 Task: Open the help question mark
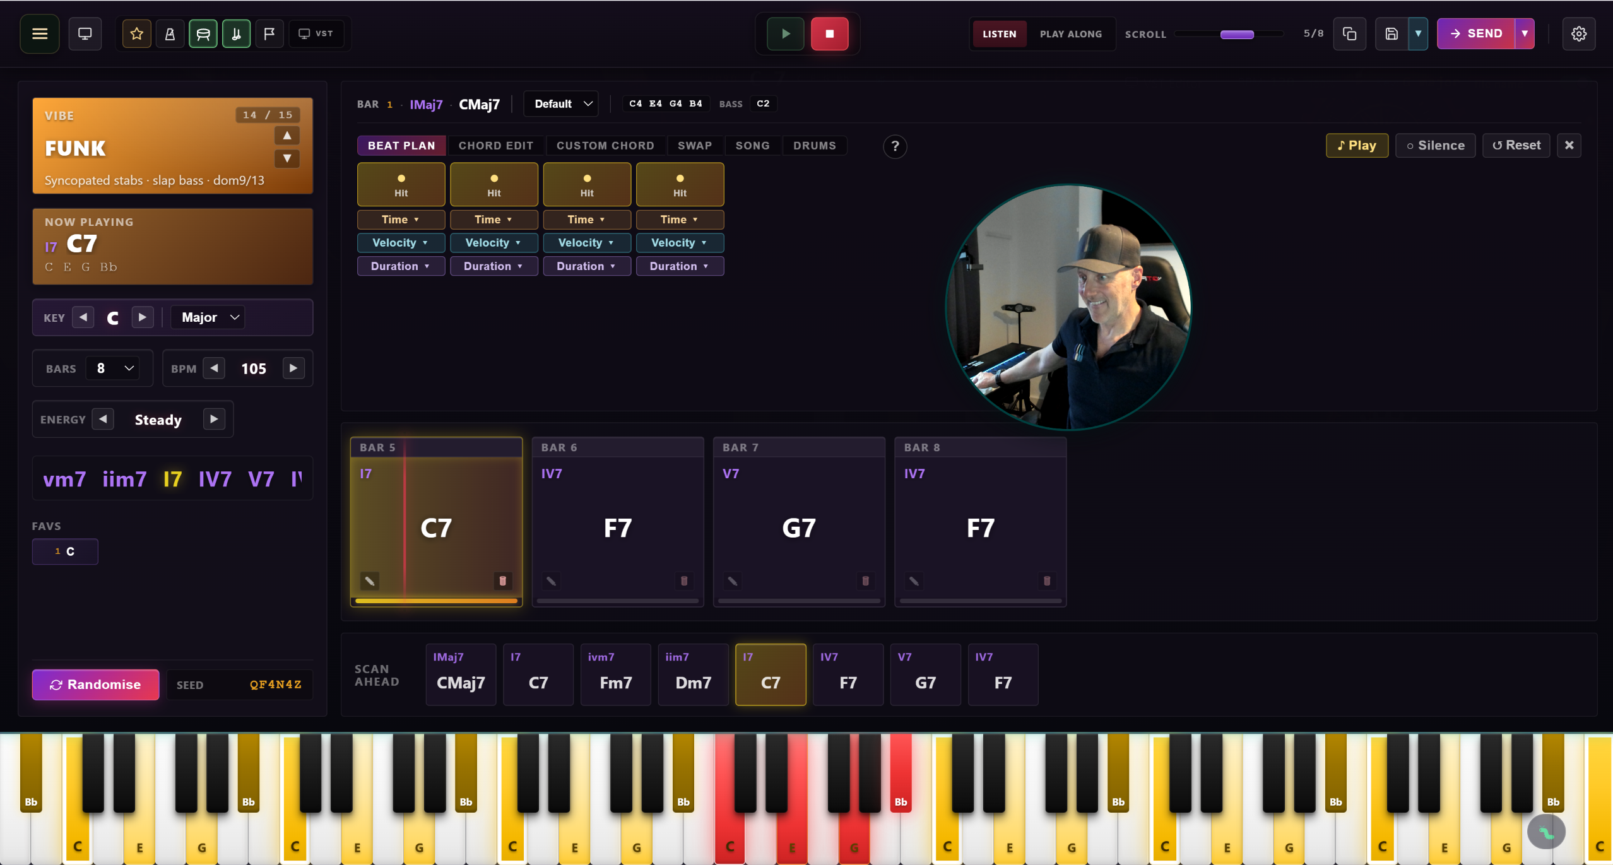(x=895, y=146)
